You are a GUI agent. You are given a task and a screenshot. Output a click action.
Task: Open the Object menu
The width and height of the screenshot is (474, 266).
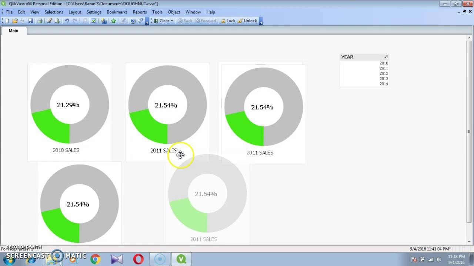pos(174,12)
